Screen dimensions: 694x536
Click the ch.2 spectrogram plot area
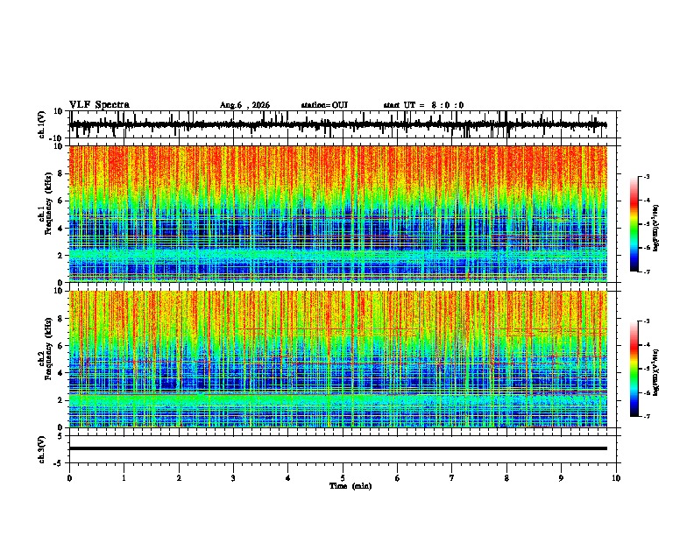point(338,359)
